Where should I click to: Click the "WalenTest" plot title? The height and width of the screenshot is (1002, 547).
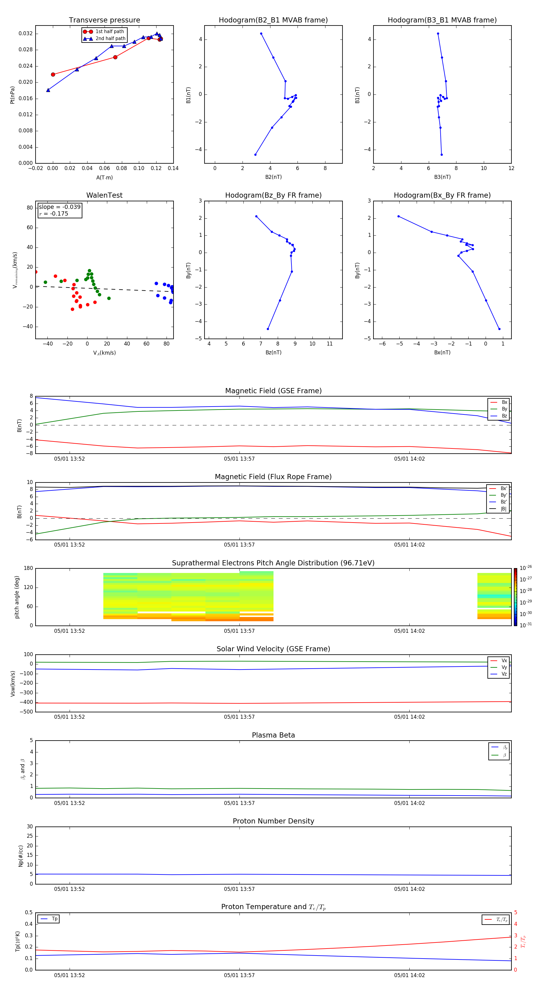click(x=104, y=195)
